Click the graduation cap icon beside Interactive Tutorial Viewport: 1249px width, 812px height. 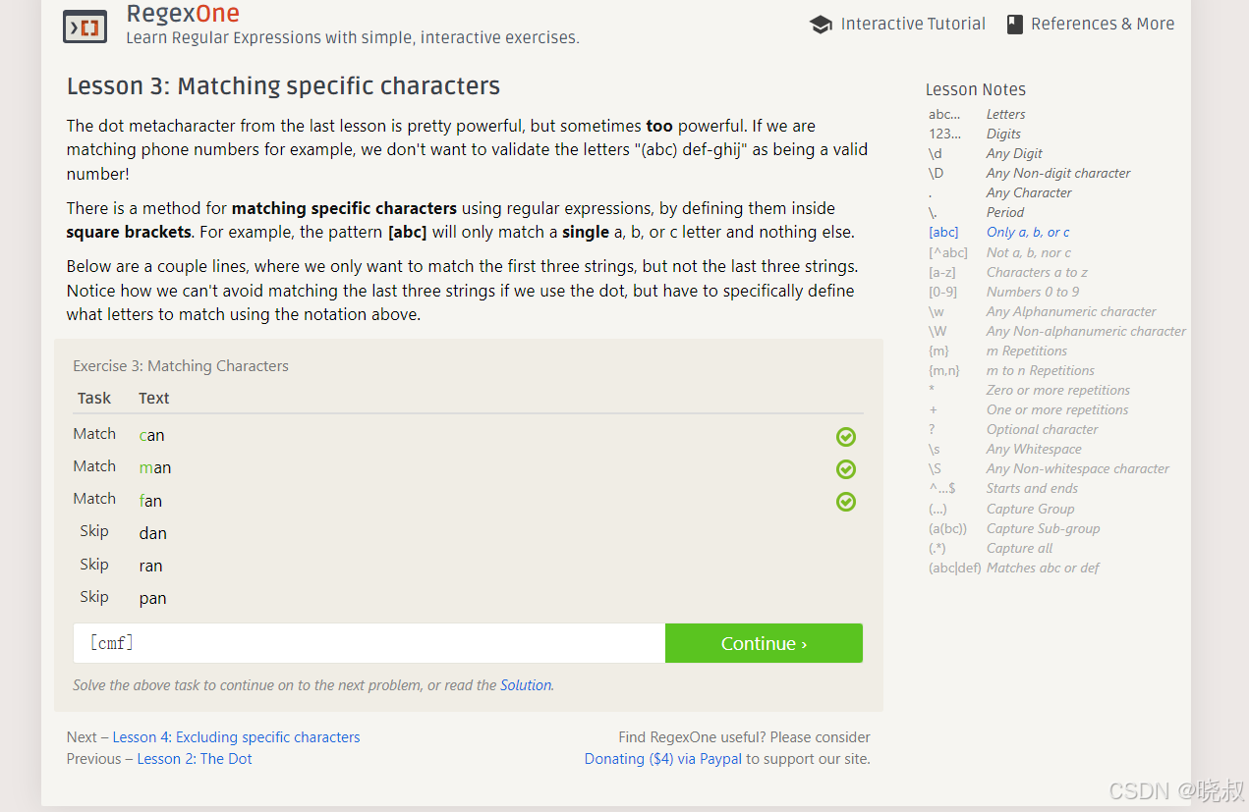[821, 25]
